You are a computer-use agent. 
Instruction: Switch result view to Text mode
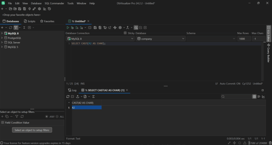point(259,97)
